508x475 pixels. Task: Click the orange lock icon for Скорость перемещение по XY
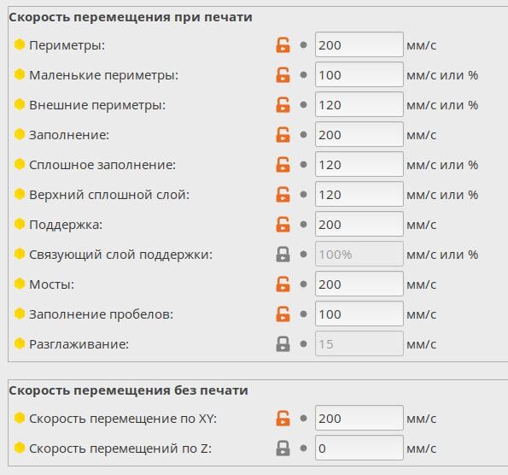[x=283, y=419]
